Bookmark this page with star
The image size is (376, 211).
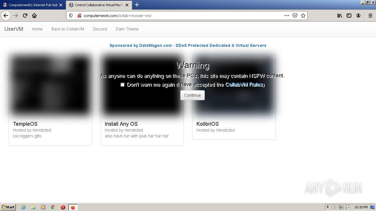tap(303, 16)
